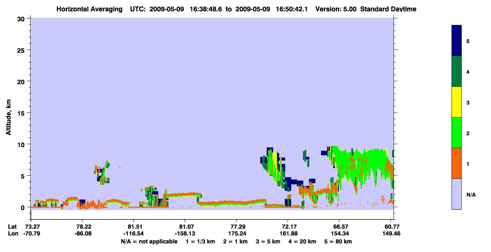Viewport: 491px width, 252px height.
Task: Click longitude value -70.79
Action: (31, 233)
